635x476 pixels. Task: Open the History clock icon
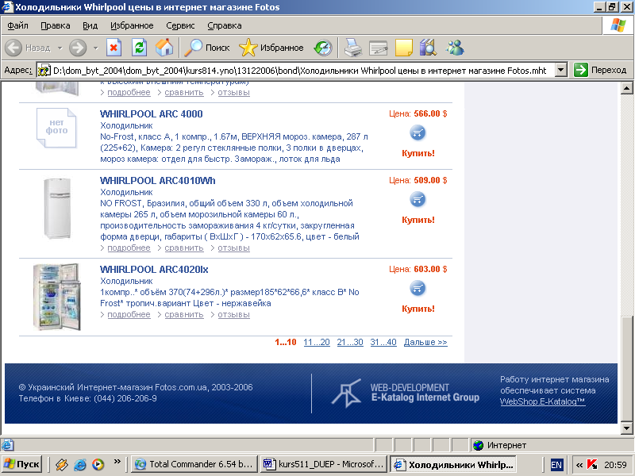[323, 48]
